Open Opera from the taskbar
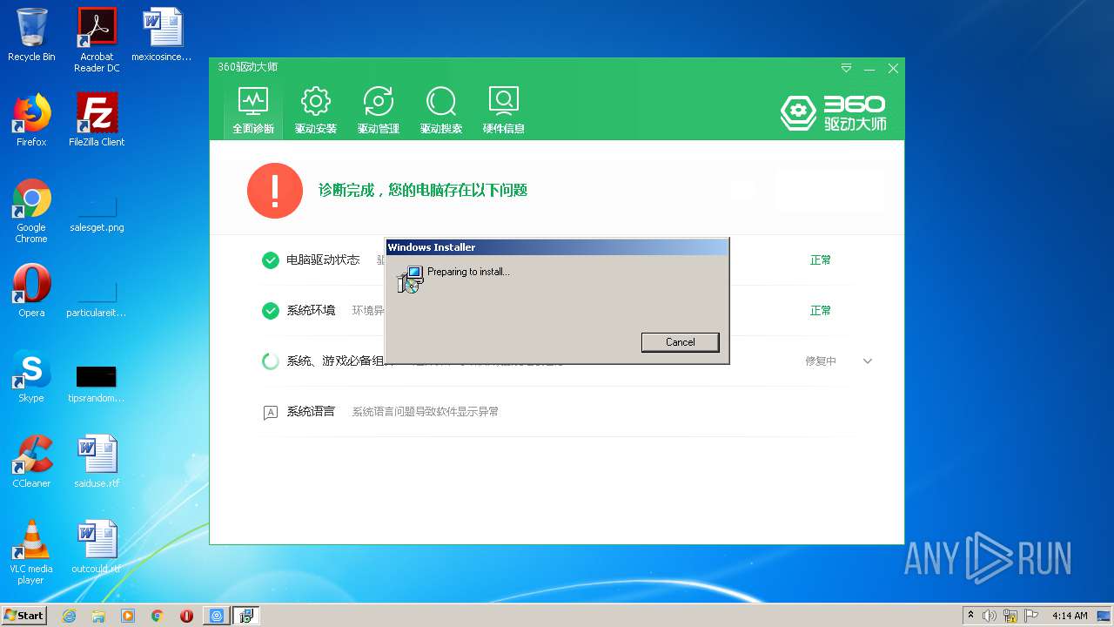 point(186,616)
